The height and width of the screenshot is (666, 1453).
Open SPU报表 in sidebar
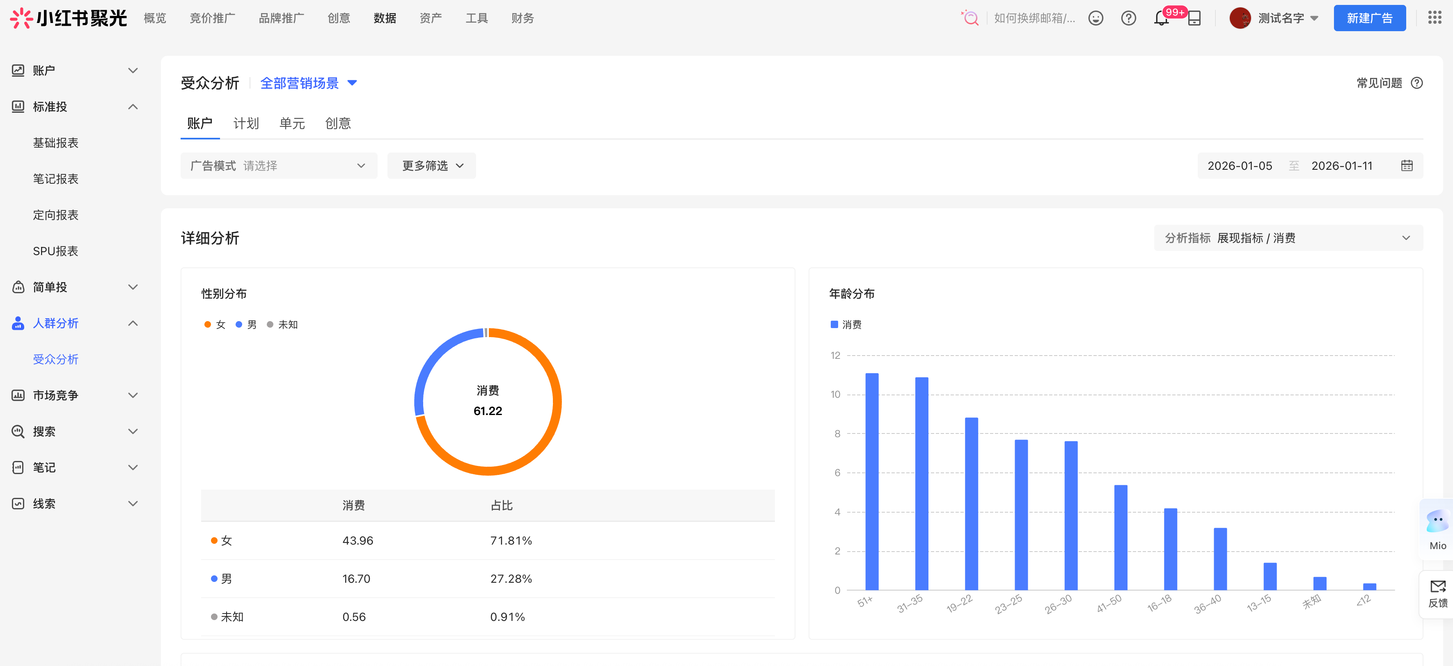[56, 251]
